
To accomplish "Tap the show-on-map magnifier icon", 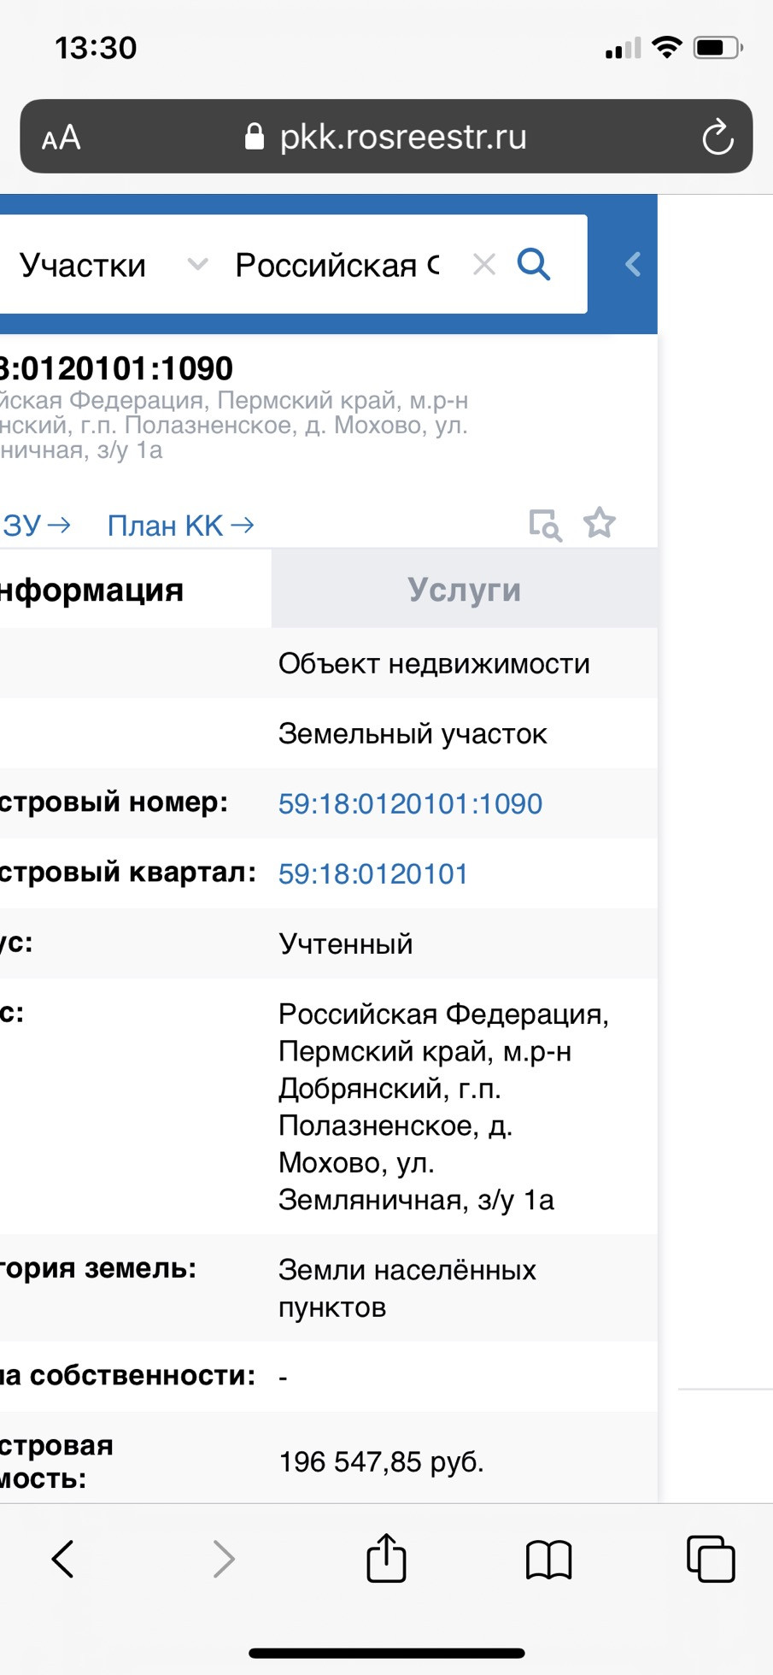I will (x=545, y=525).
